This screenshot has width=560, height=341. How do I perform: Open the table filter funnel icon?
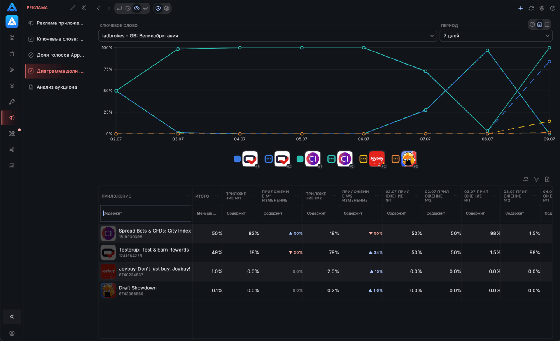[x=537, y=179]
